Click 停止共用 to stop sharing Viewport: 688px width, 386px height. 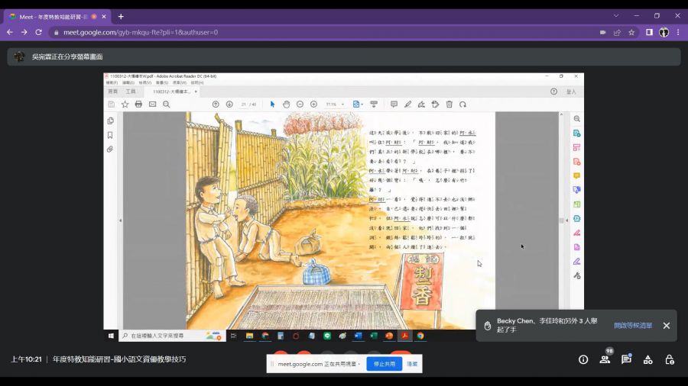[385, 364]
